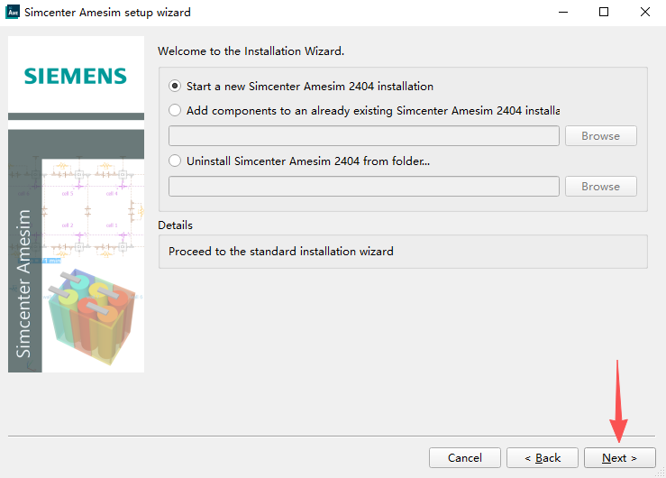
Task: Click the Browse button for add components path
Action: point(600,136)
